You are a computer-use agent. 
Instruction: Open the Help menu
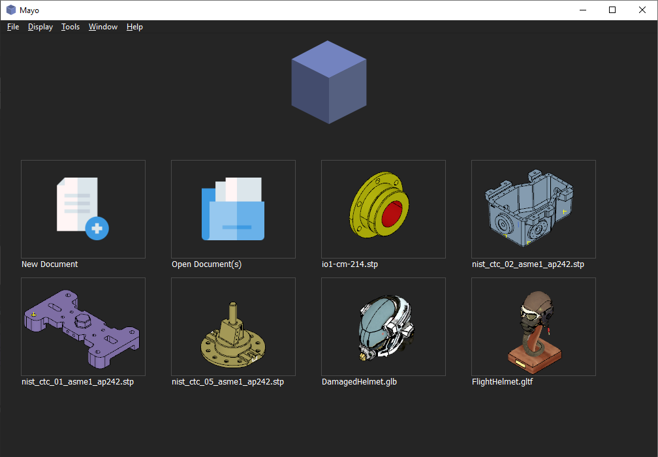[x=134, y=27]
